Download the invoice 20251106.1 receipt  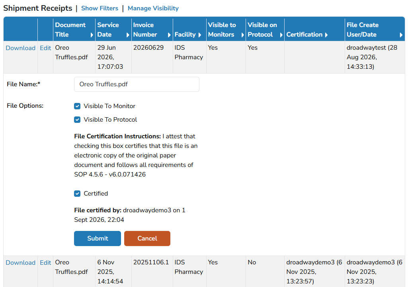pyautogui.click(x=21, y=263)
